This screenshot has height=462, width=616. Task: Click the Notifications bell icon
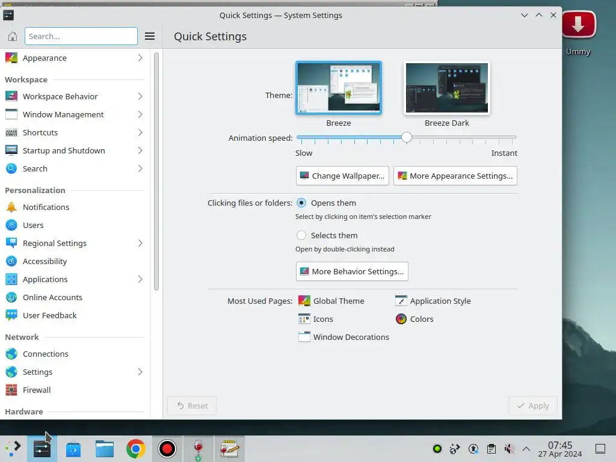(x=11, y=207)
